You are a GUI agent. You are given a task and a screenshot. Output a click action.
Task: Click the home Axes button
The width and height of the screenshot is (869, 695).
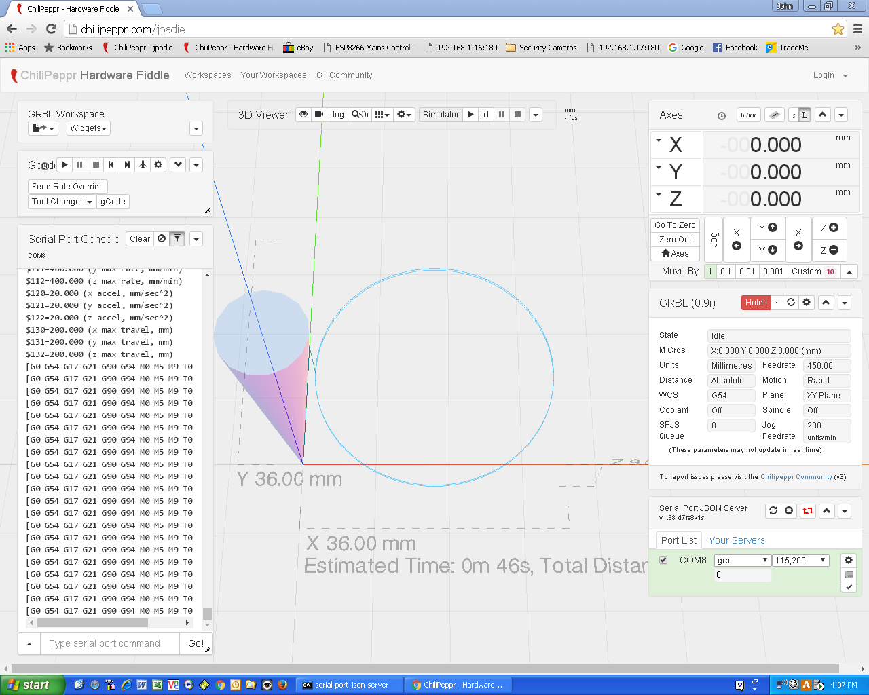point(675,254)
